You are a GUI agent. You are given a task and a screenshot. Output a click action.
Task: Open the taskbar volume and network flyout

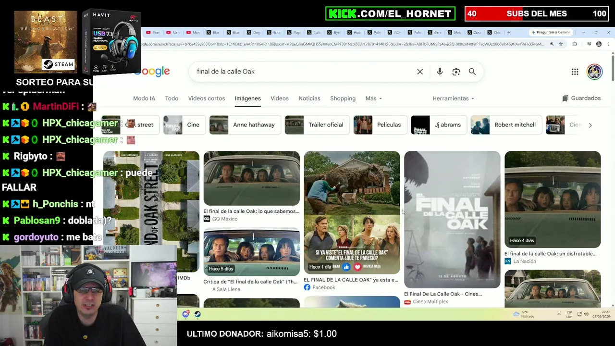[x=583, y=314]
